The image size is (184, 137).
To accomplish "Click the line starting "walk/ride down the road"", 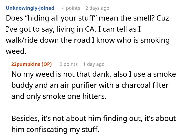I will pyautogui.click(x=88, y=40).
